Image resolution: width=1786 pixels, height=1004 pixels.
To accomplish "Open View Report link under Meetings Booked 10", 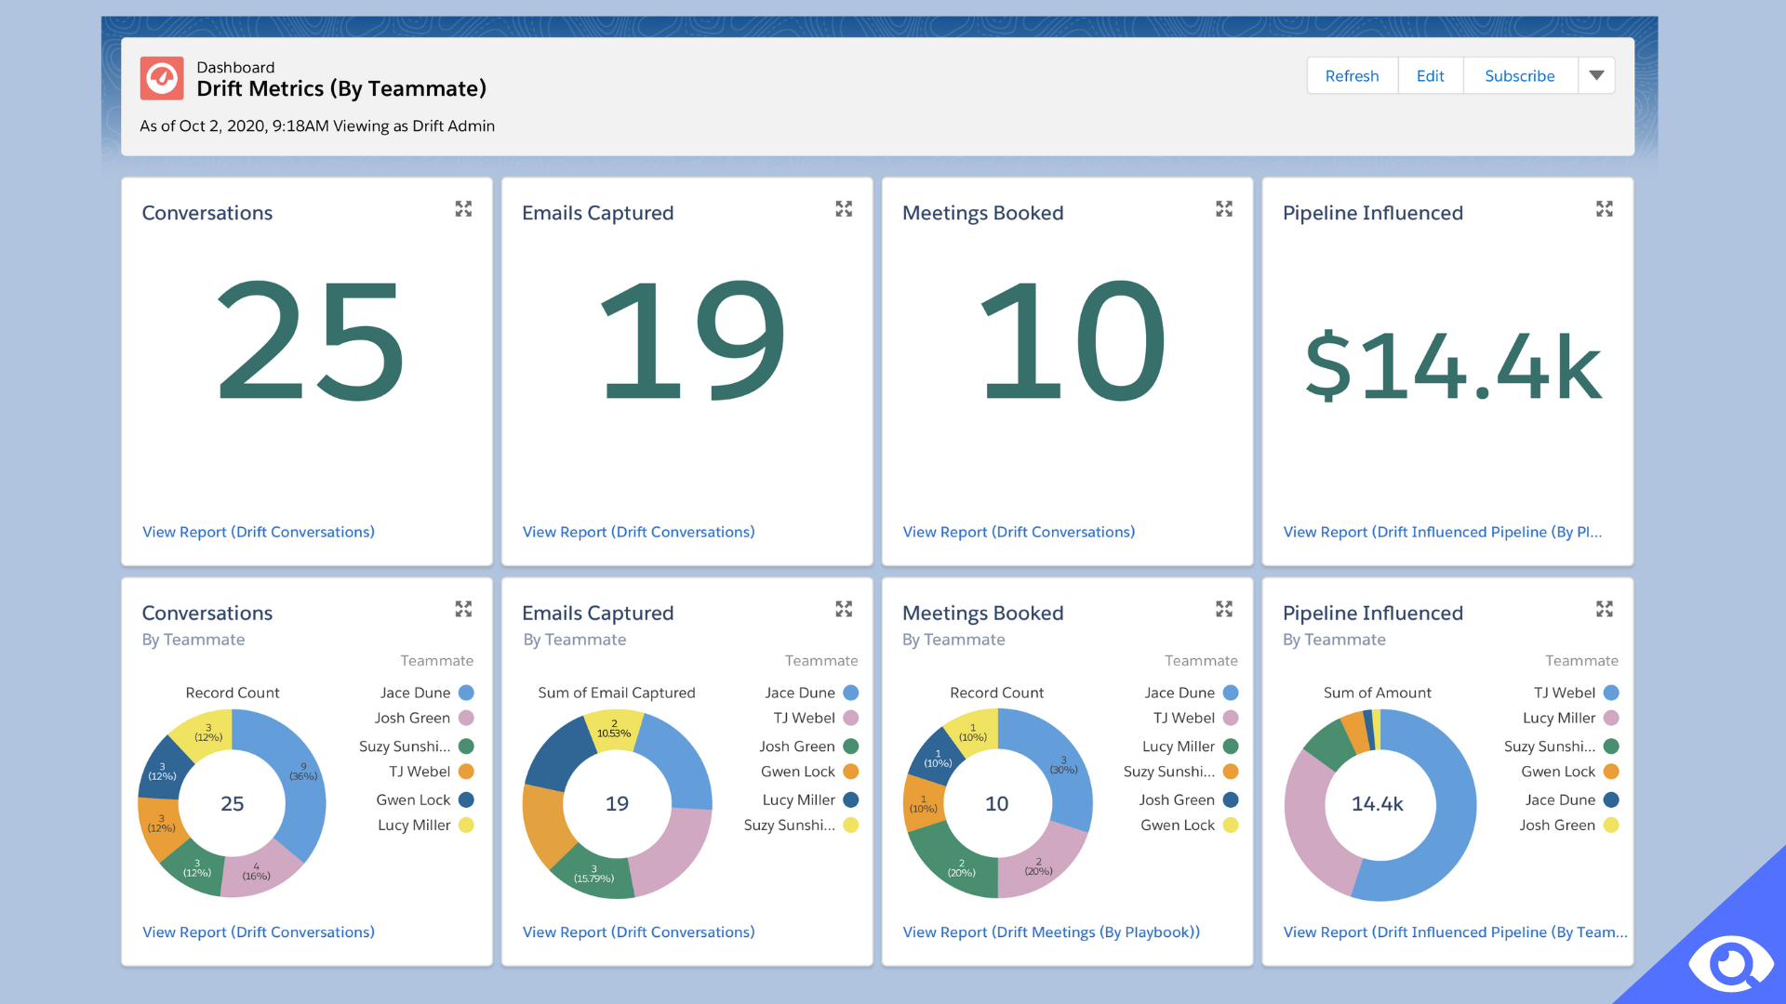I will point(1019,532).
